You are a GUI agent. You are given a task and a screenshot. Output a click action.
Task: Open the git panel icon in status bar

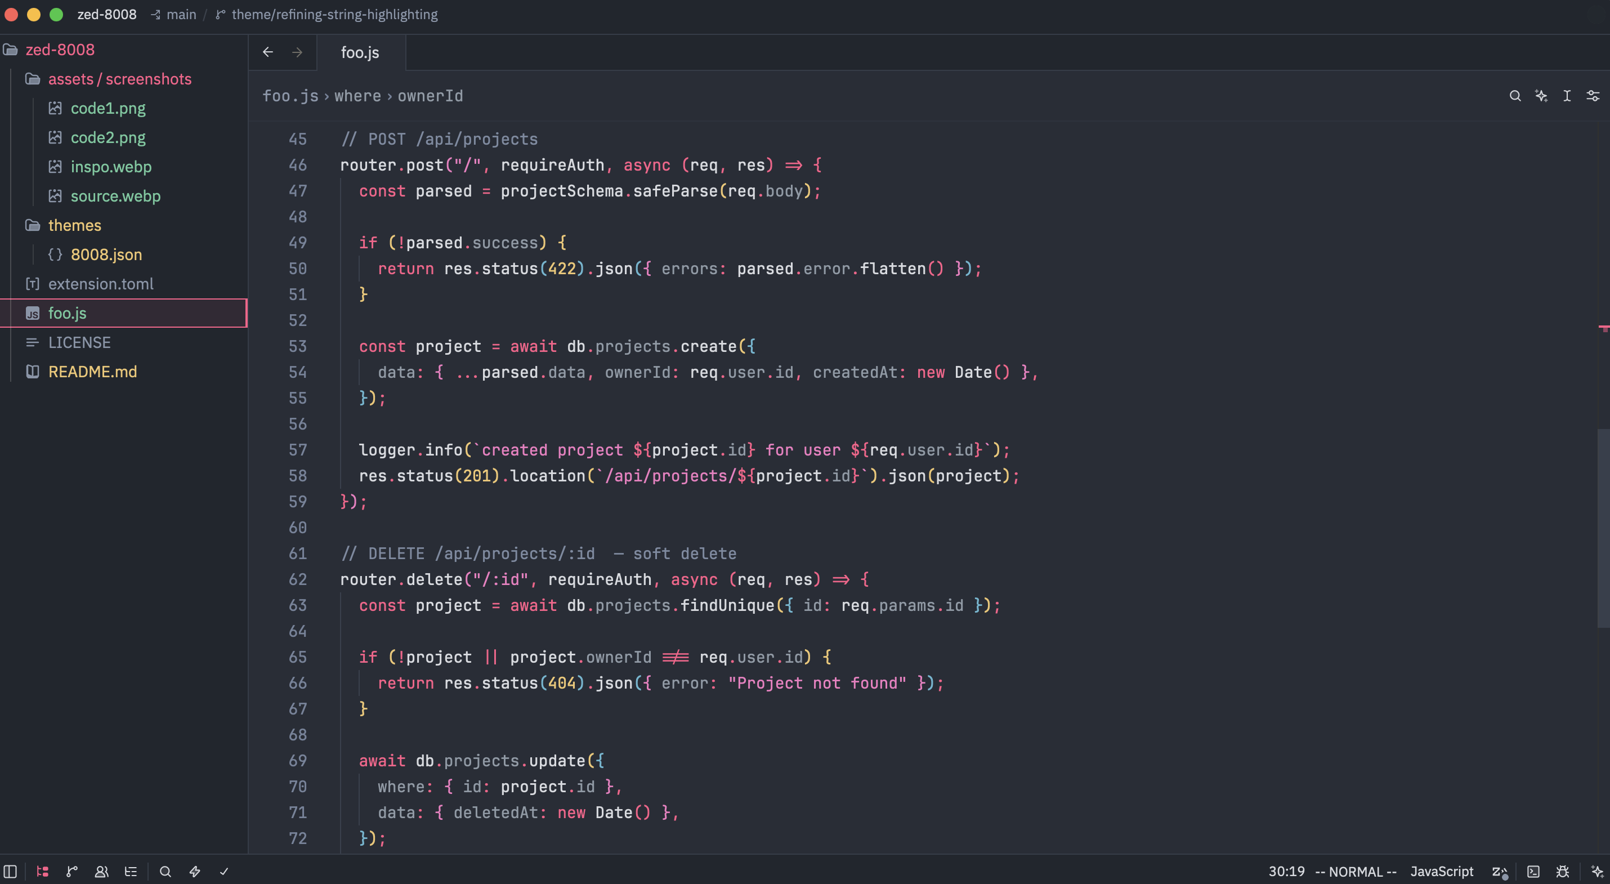click(x=72, y=871)
